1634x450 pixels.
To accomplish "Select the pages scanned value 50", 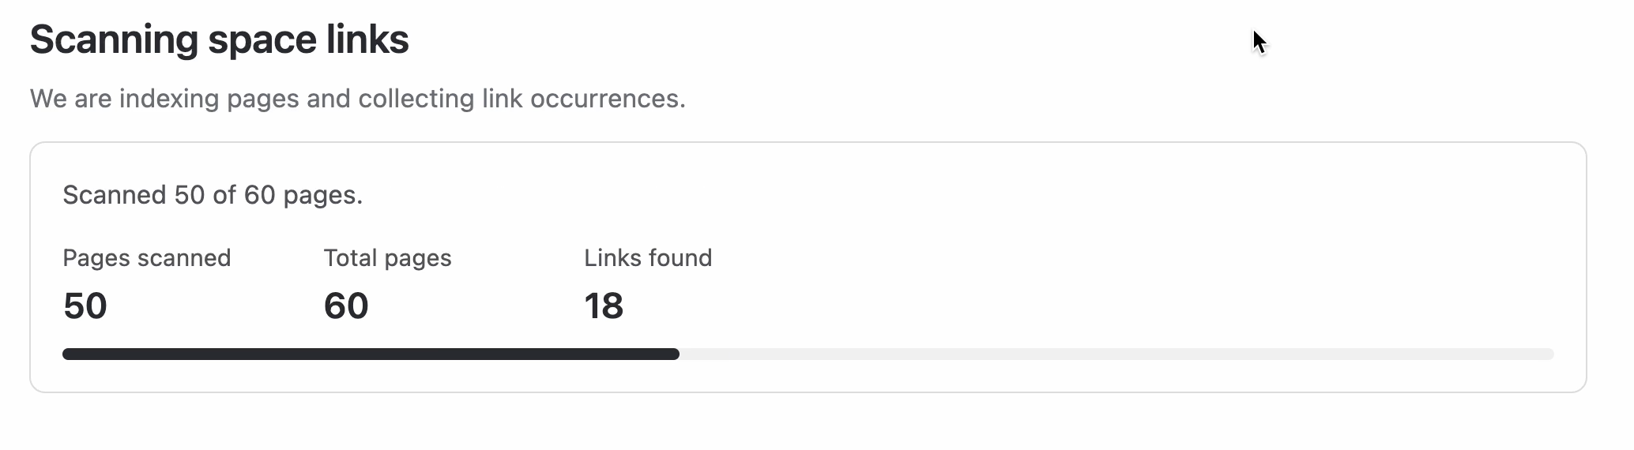I will coord(85,306).
